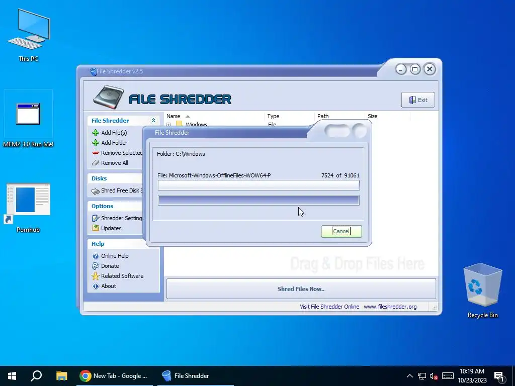This screenshot has width=515, height=386.
Task: Click the Exit button in File Shredder
Action: [418, 100]
